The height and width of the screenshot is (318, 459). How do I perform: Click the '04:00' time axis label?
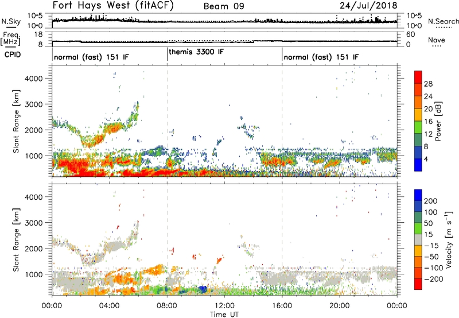(x=110, y=306)
